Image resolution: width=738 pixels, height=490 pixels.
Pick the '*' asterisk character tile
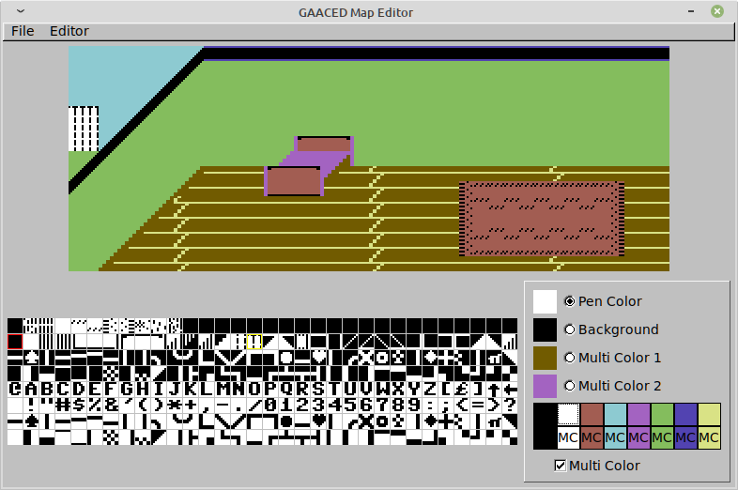[175, 405]
